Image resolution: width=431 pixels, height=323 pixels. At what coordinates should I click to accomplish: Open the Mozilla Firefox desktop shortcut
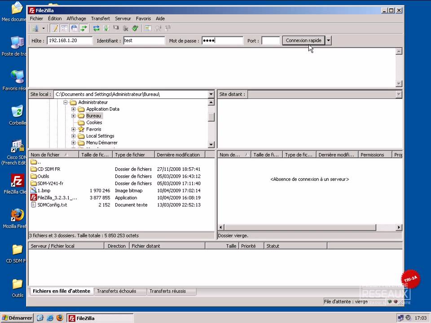point(17,218)
